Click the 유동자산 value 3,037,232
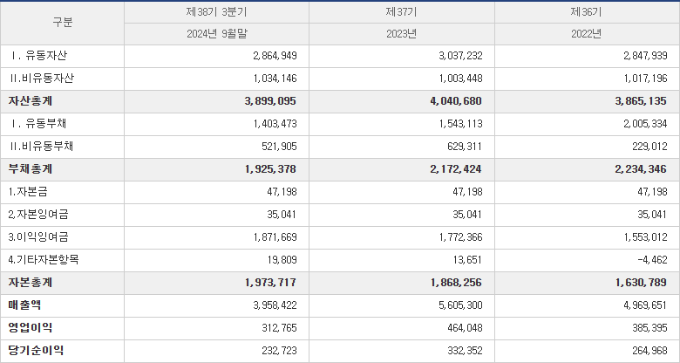The height and width of the screenshot is (363, 680). pos(460,56)
